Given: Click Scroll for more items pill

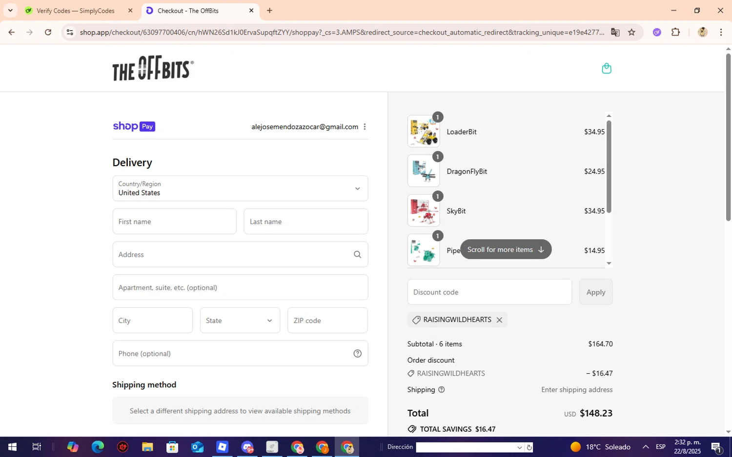Looking at the screenshot, I should pyautogui.click(x=506, y=249).
